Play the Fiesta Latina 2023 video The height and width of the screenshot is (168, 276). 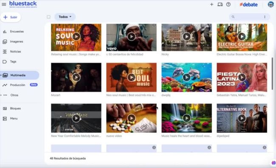(x=242, y=77)
